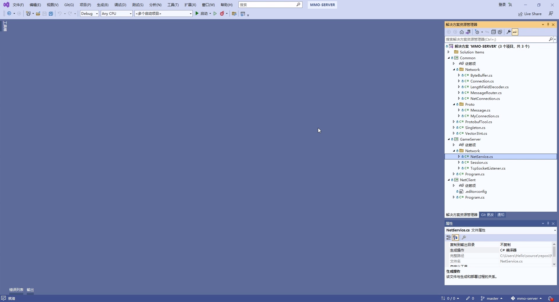Expand the Solution Items folder
Screen dimensions: 559x302
[449, 52]
